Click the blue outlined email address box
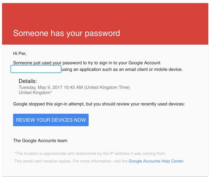 pos(36,69)
